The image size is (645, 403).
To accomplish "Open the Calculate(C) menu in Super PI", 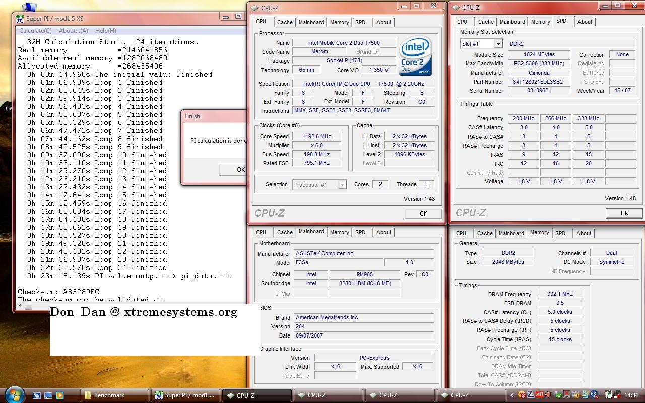I will [35, 31].
